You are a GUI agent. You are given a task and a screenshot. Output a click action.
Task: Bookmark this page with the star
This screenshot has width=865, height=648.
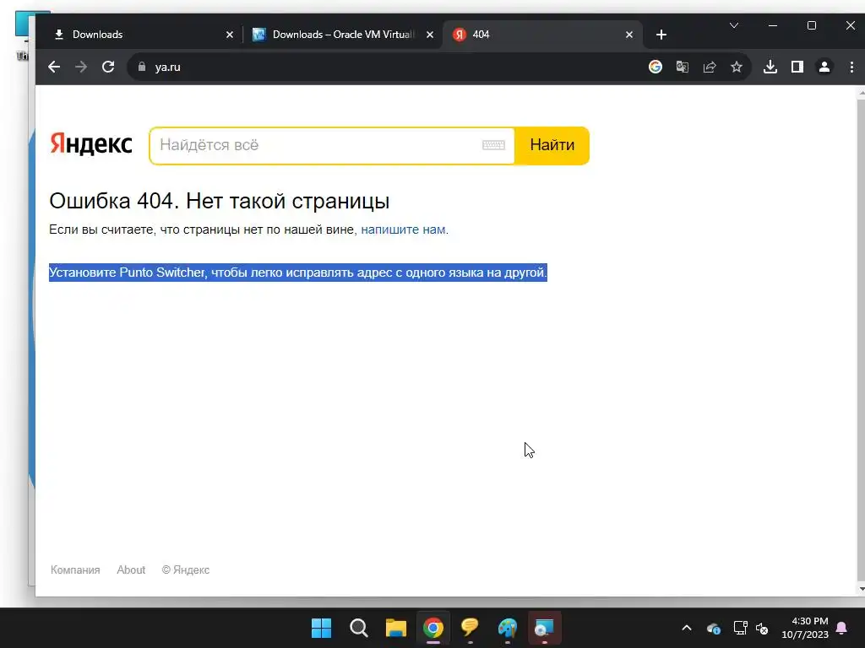pyautogui.click(x=737, y=67)
